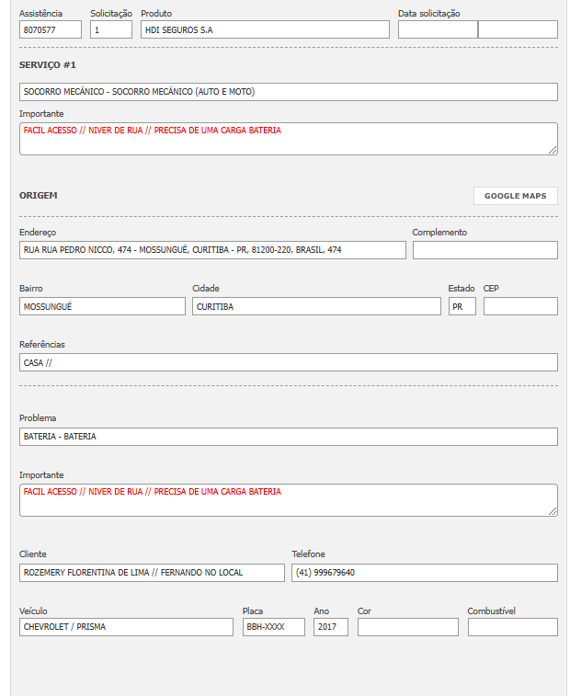Open the Google Maps button
The image size is (570, 696).
pos(515,196)
